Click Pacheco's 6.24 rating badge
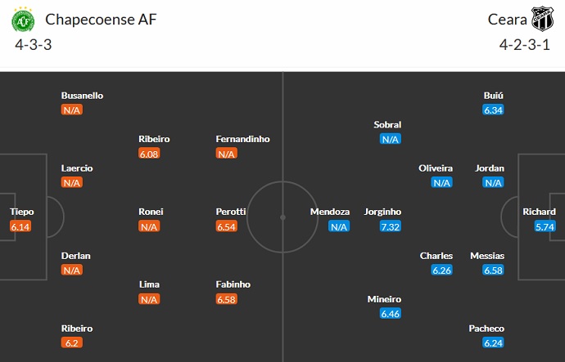 coord(493,343)
